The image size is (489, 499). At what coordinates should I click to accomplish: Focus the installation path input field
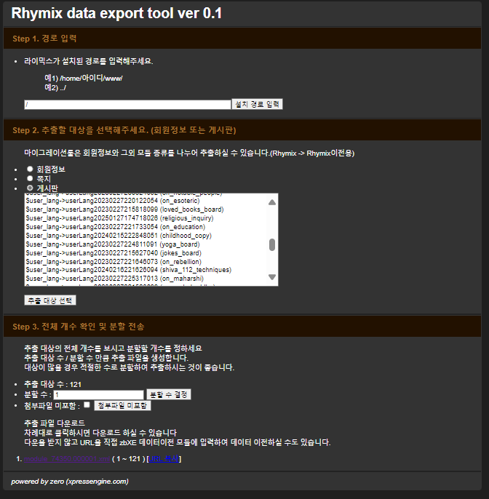tap(127, 105)
